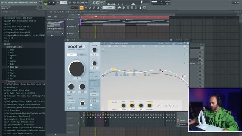The image size is (242, 136).
Task: Select the orange band node in soothe2 graph
Action: click(x=131, y=71)
